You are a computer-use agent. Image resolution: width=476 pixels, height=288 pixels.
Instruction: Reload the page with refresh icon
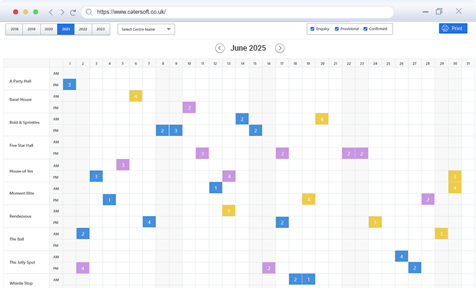pos(73,12)
